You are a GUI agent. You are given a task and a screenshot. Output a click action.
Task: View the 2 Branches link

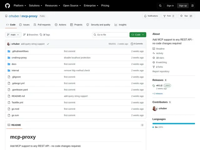[31, 35]
